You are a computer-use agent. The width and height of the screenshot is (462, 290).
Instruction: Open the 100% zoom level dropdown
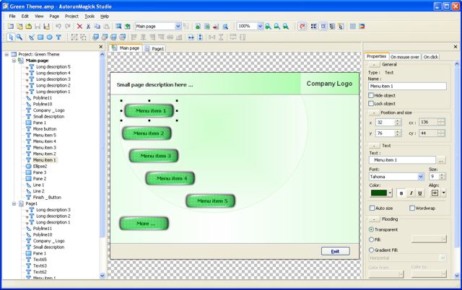[260, 26]
